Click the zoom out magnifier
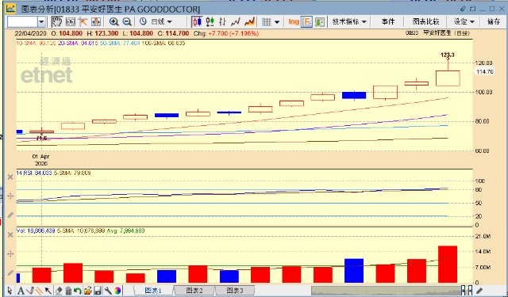 point(127,21)
